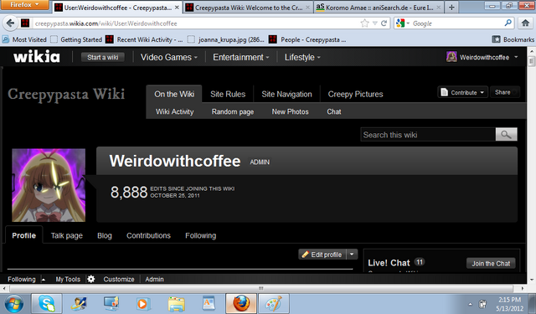
Task: Click the Share button
Action: [505, 92]
